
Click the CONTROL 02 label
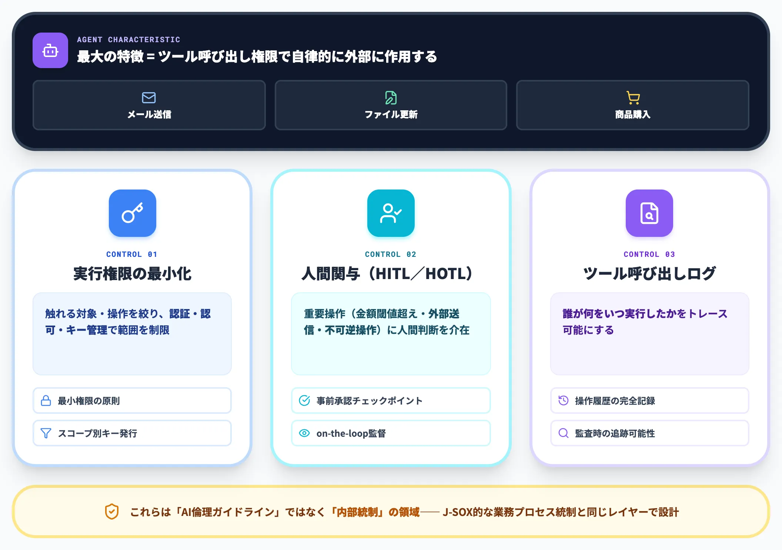[391, 254]
